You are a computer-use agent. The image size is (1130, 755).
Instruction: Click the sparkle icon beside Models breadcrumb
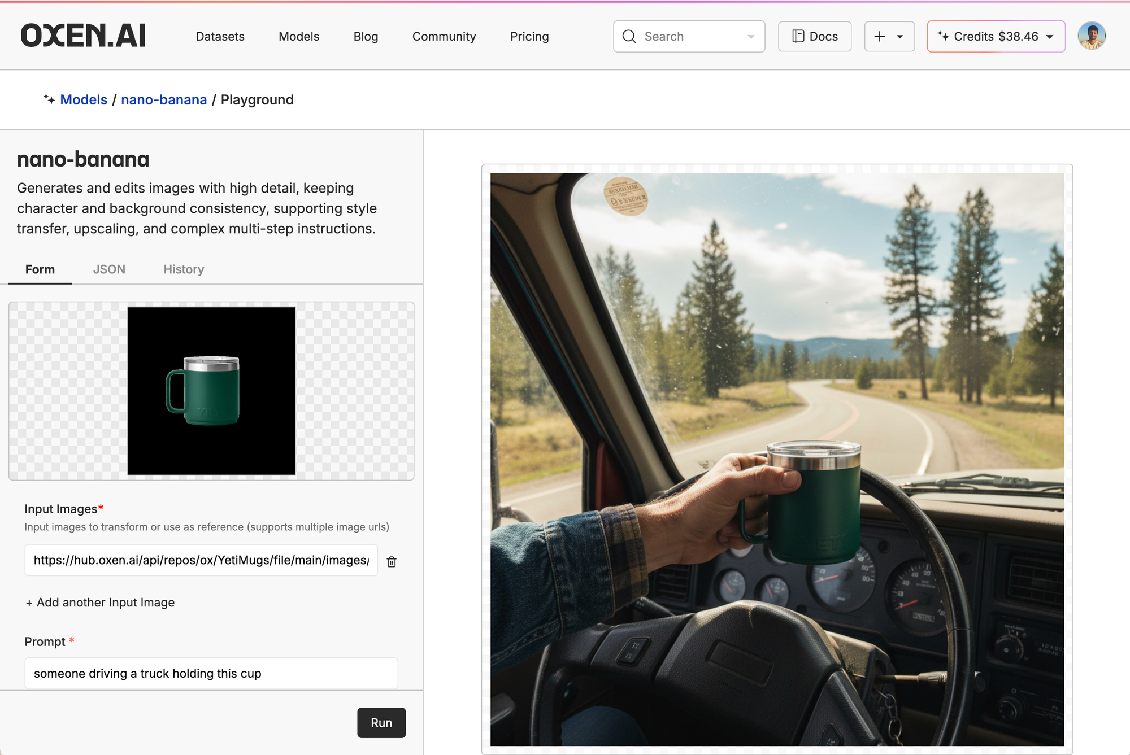coord(49,99)
